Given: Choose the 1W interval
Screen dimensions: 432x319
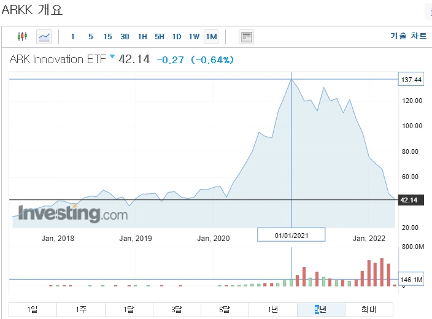Looking at the screenshot, I should pos(194,37).
